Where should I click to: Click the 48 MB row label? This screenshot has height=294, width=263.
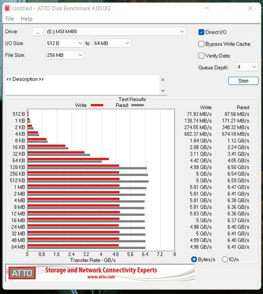(x=18, y=240)
